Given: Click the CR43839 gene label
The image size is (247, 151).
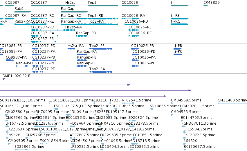Looking at the screenshot, I should (212, 3).
